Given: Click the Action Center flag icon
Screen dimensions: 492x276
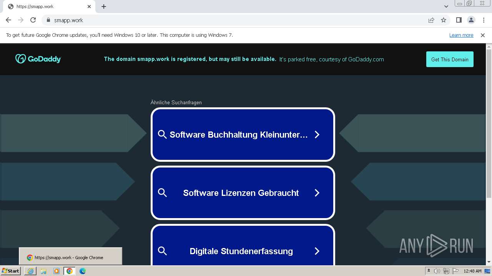Looking at the screenshot, I should [x=455, y=271].
